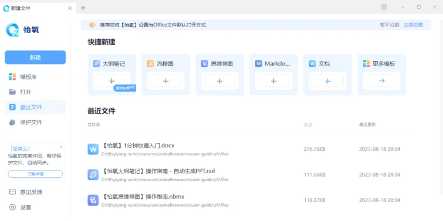This screenshot has height=221, width=443.
Task: Click the 思维导图 card icon
Action: point(204,64)
